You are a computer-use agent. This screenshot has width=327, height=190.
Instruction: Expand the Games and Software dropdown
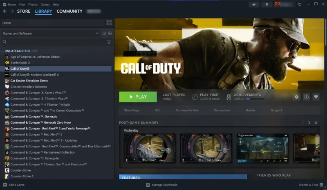[97, 34]
